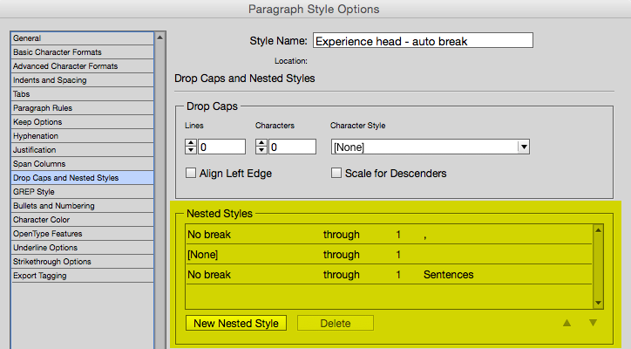Move nested style up with arrow
Viewport: 631px width, 349px height.
pos(567,323)
